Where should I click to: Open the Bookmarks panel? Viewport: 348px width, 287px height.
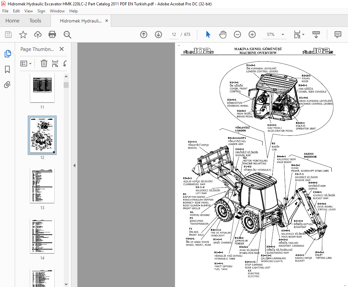pyautogui.click(x=7, y=69)
